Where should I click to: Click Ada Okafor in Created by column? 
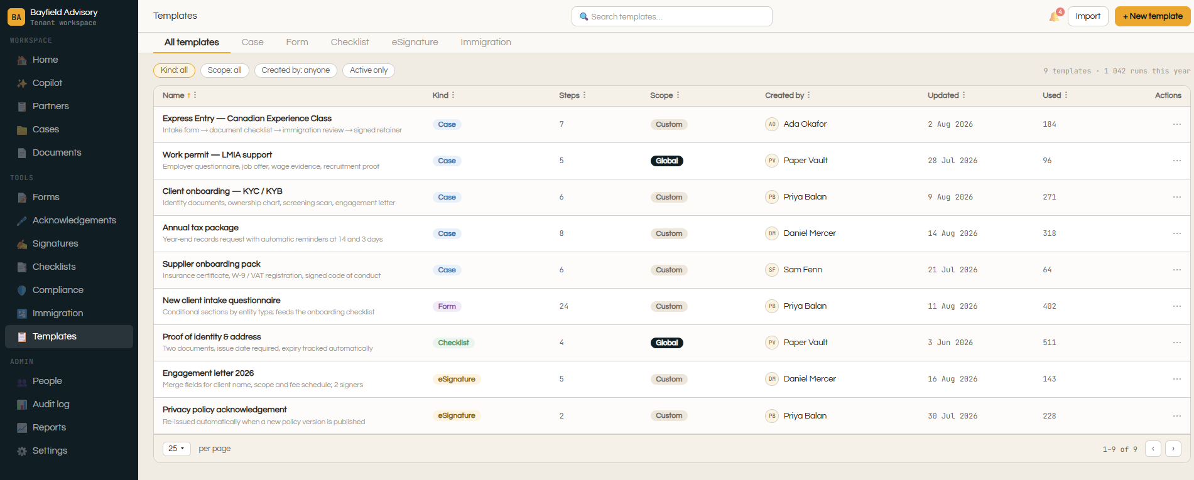(x=805, y=124)
